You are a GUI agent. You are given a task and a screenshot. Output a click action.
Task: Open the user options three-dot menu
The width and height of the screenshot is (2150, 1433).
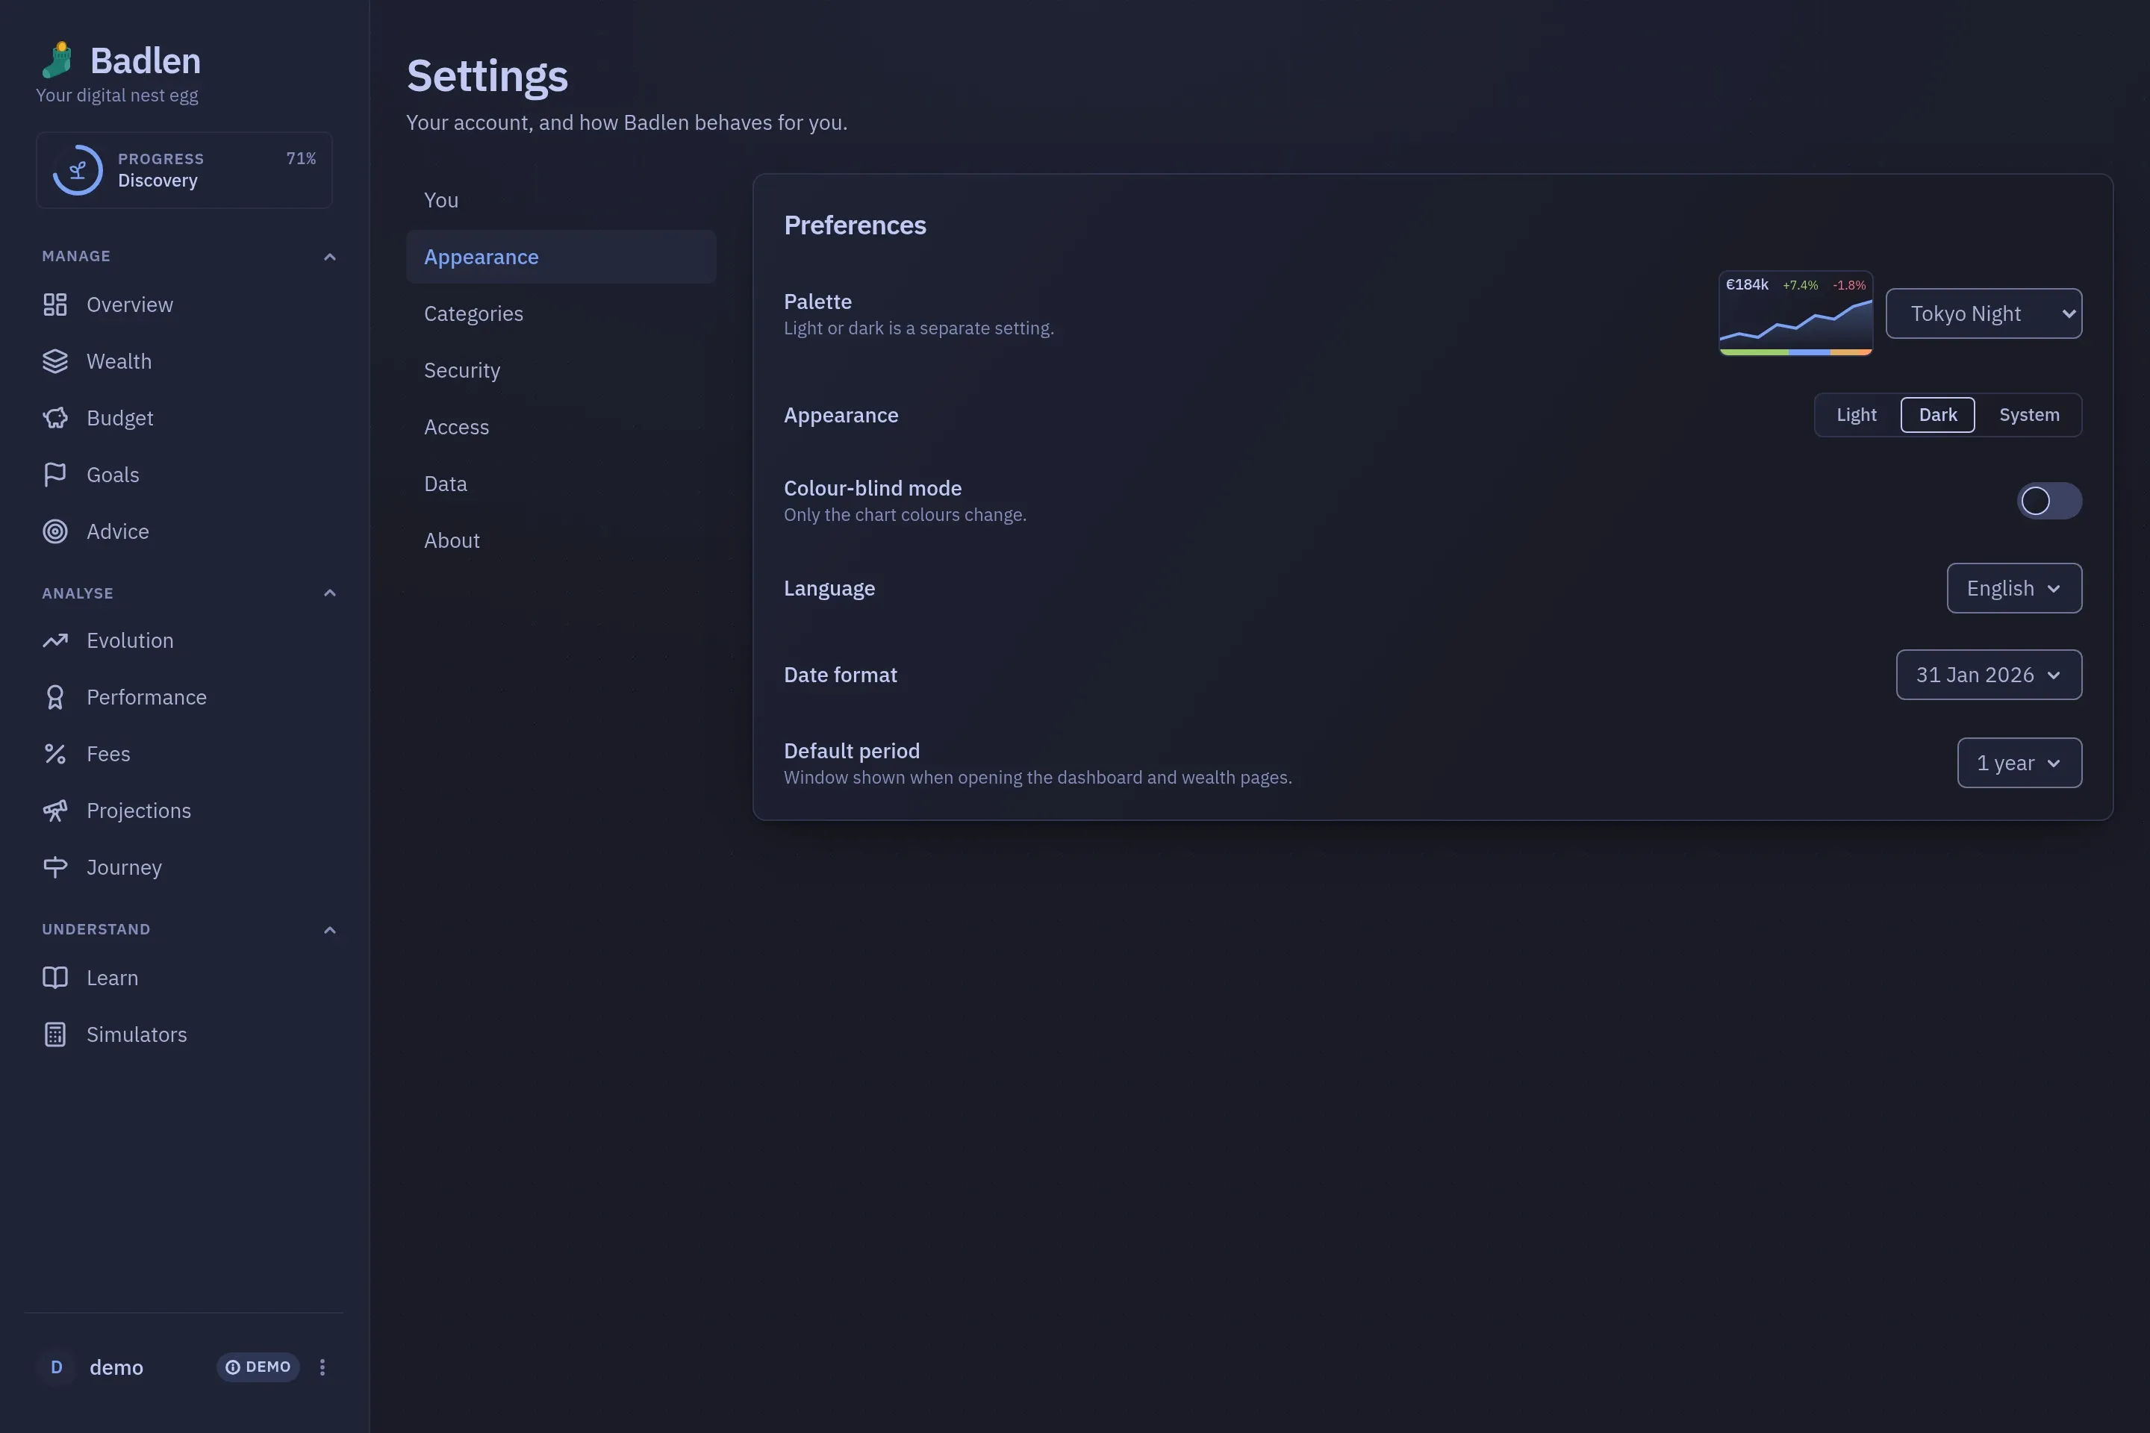[x=322, y=1367]
